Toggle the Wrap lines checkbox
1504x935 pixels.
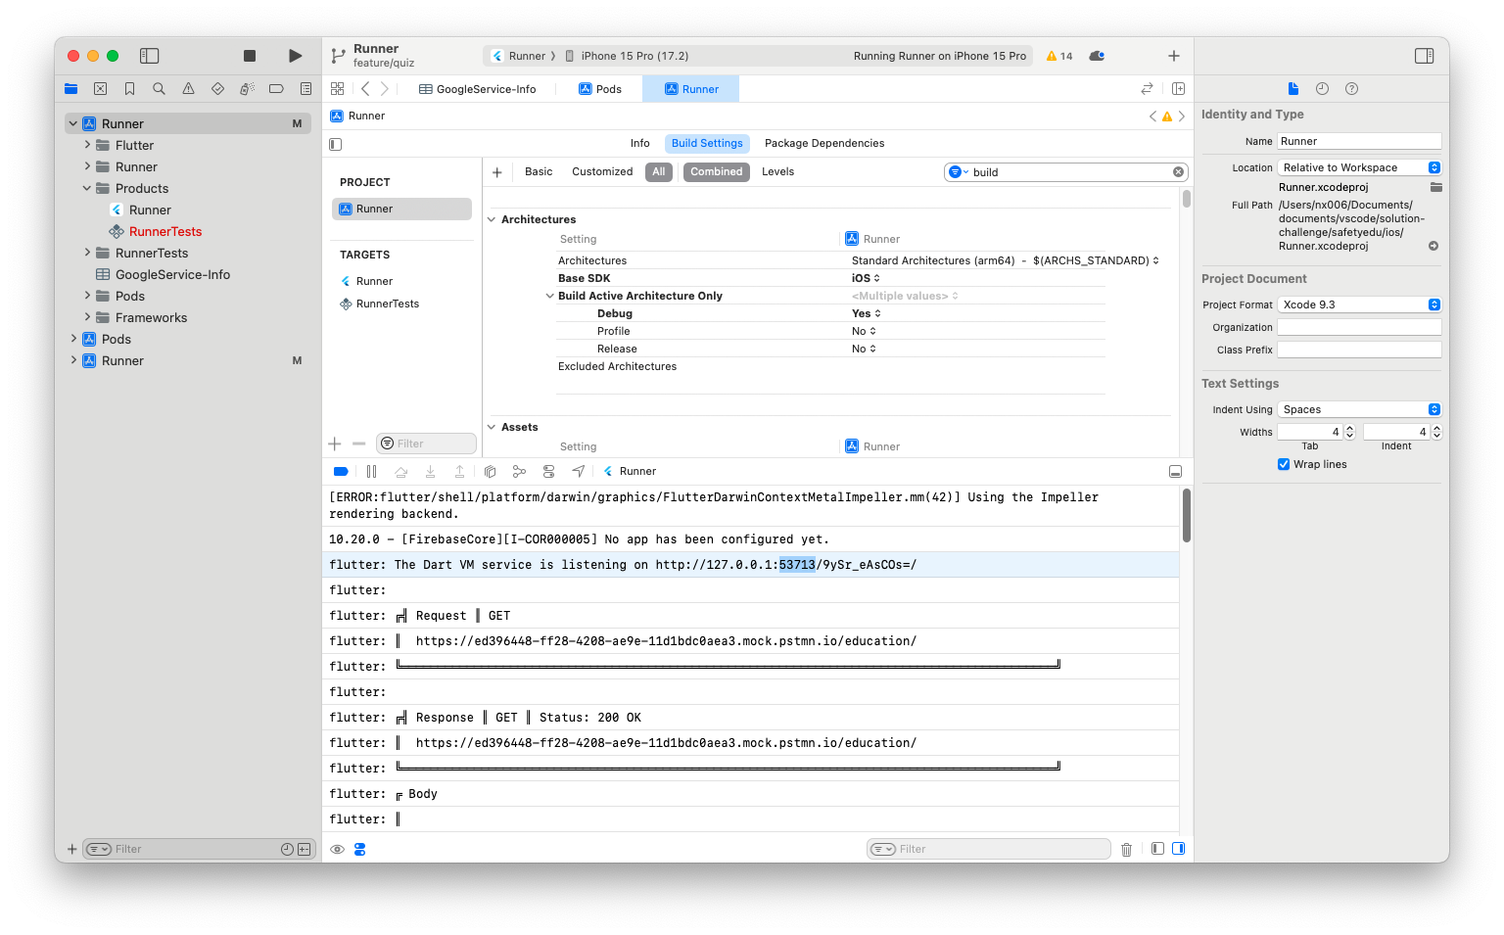1284,464
